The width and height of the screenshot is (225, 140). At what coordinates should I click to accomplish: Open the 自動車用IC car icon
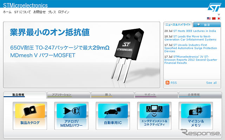[113, 111]
